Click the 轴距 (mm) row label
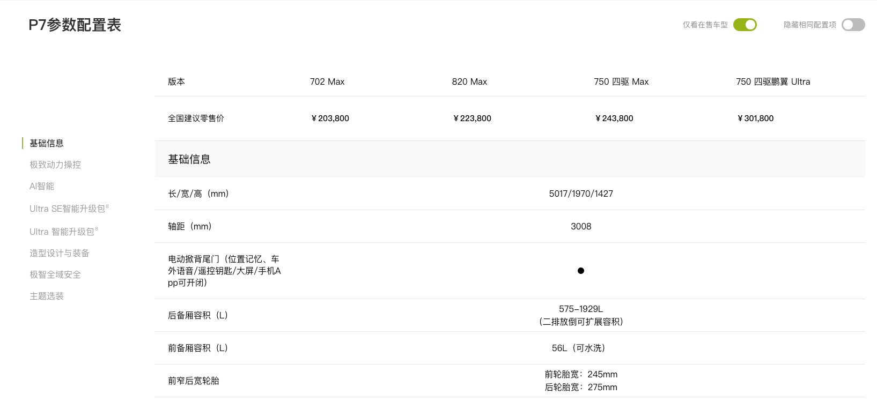This screenshot has width=877, height=409. pyautogui.click(x=190, y=226)
